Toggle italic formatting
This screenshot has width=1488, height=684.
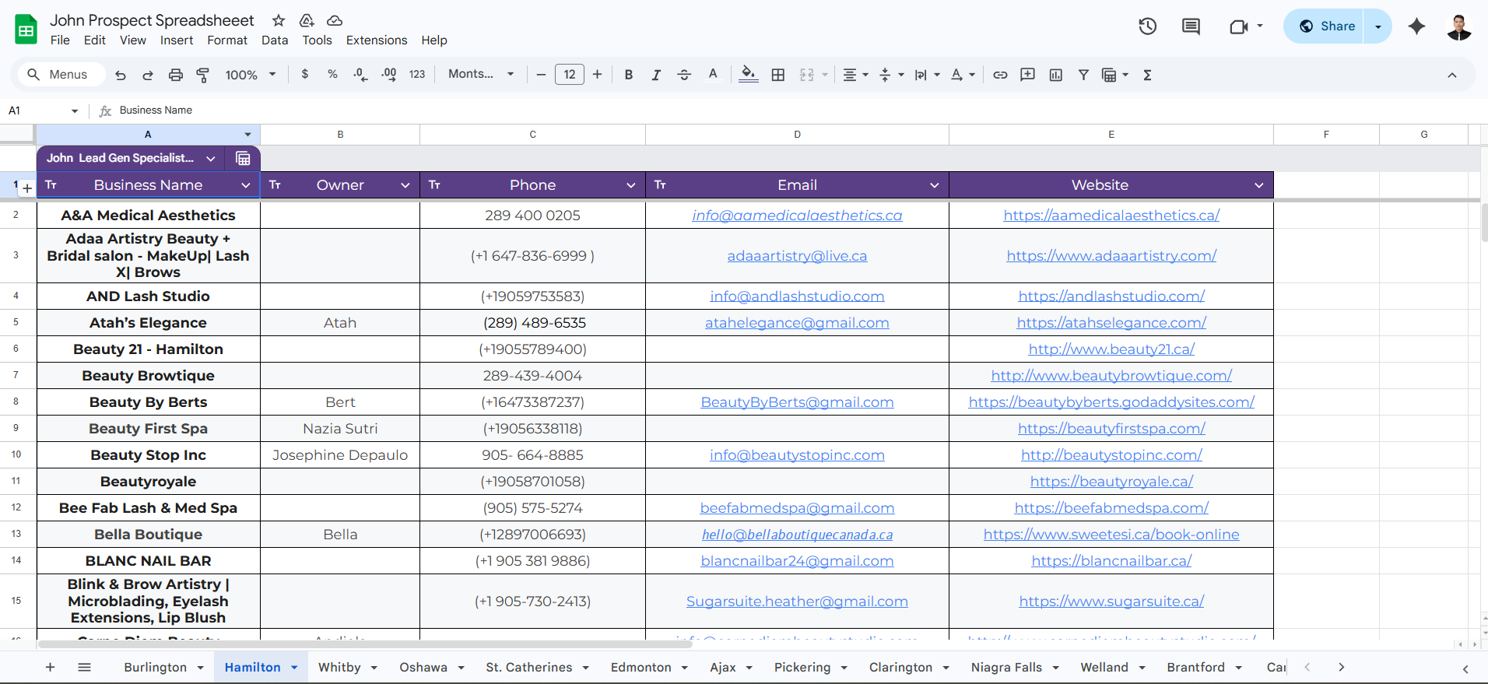point(656,75)
